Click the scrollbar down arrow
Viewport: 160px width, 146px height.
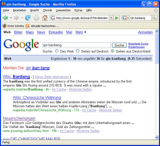pos(157,137)
